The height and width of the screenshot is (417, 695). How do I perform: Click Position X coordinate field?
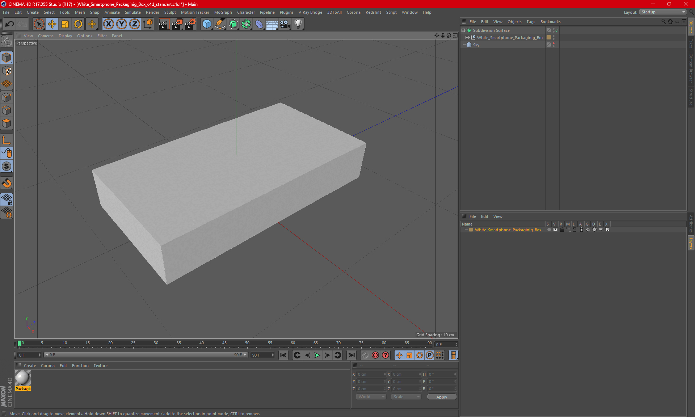371,374
